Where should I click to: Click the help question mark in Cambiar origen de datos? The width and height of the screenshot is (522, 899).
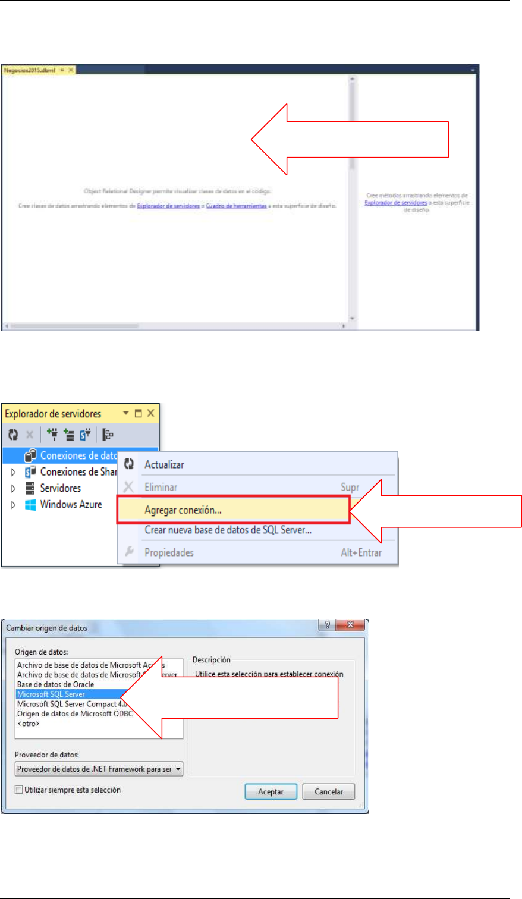(x=326, y=625)
